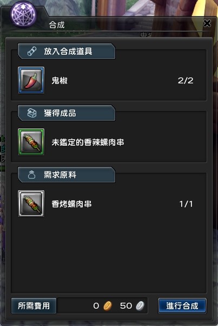Click the 1/1 quantity counter for 香烤螺肉串

[186, 204]
